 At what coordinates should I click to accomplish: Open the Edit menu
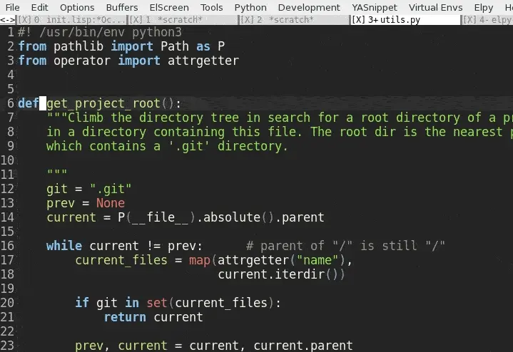(x=39, y=7)
